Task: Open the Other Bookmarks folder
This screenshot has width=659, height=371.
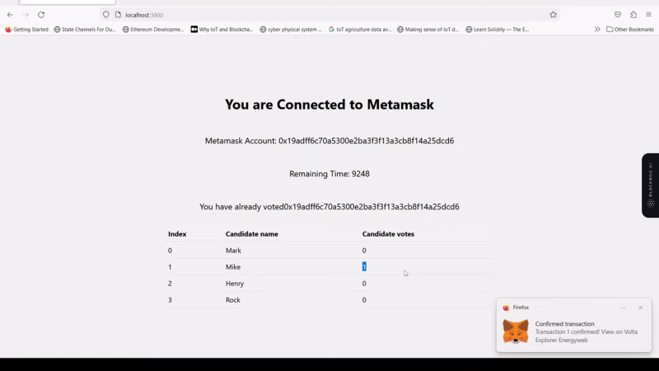Action: pyautogui.click(x=630, y=30)
